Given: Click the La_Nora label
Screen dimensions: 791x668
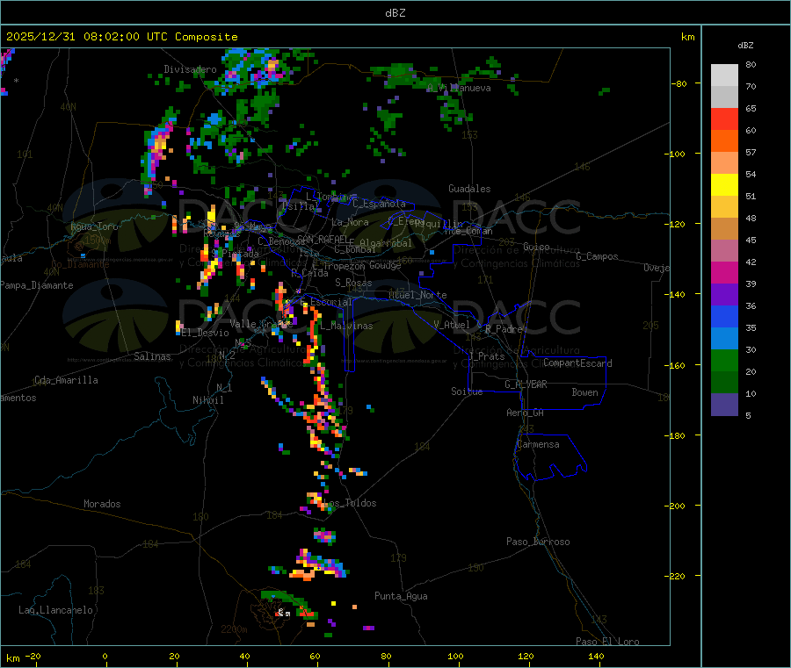Looking at the screenshot, I should pos(350,222).
